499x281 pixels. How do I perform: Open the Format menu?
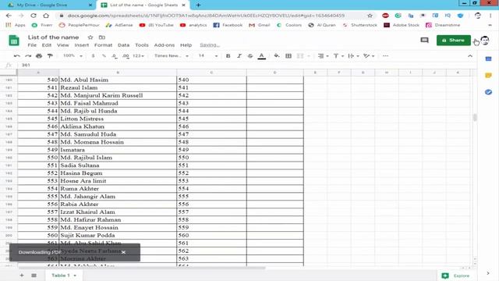click(x=103, y=45)
